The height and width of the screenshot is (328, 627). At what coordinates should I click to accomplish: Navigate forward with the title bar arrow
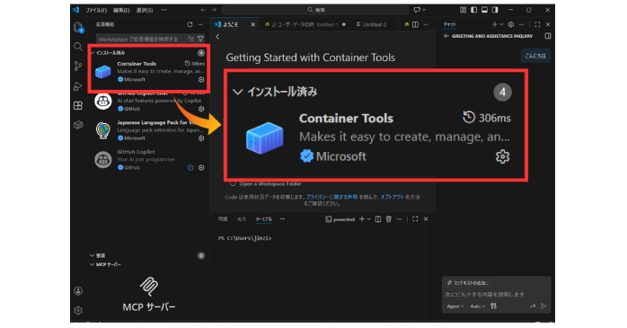(214, 10)
